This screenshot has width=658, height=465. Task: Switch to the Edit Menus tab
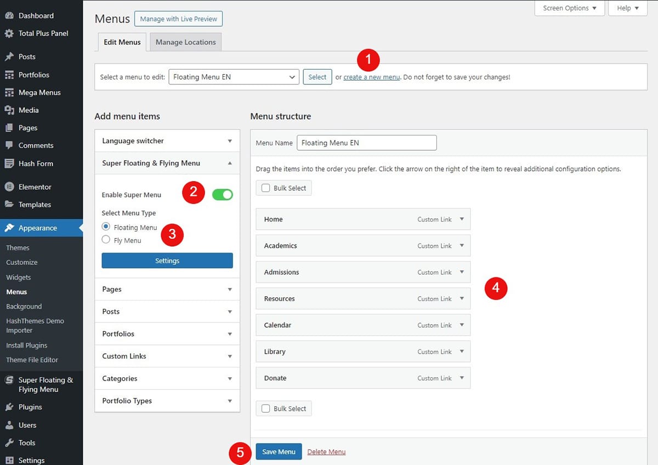(122, 42)
